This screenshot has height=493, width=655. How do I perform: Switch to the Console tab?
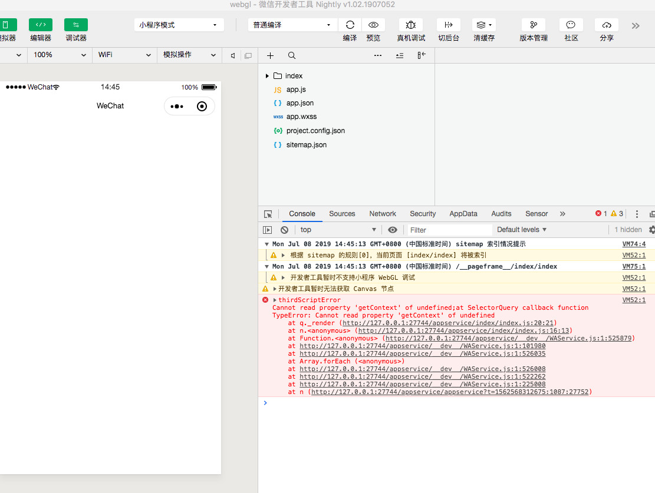302,214
